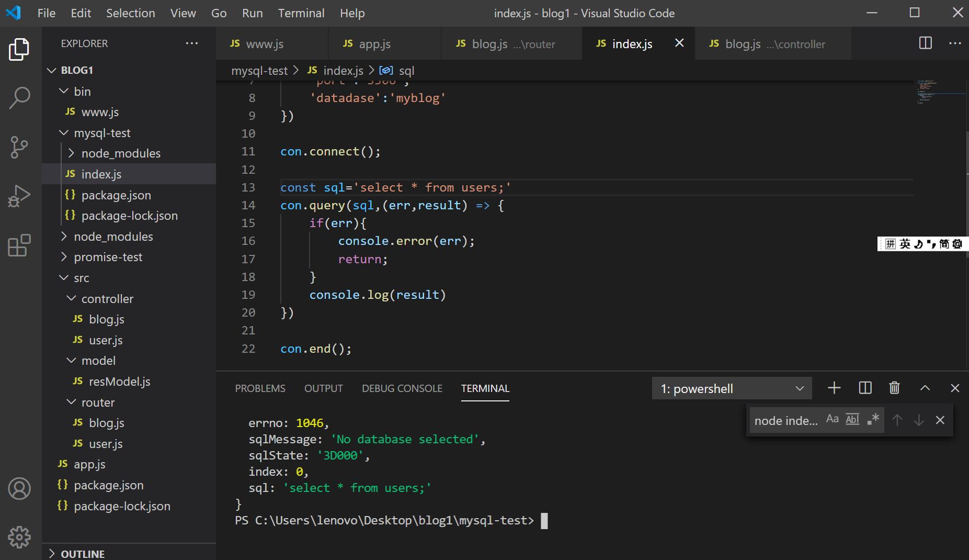Switch to the app.js editor tab
Viewport: 969px width, 560px height.
[374, 44]
